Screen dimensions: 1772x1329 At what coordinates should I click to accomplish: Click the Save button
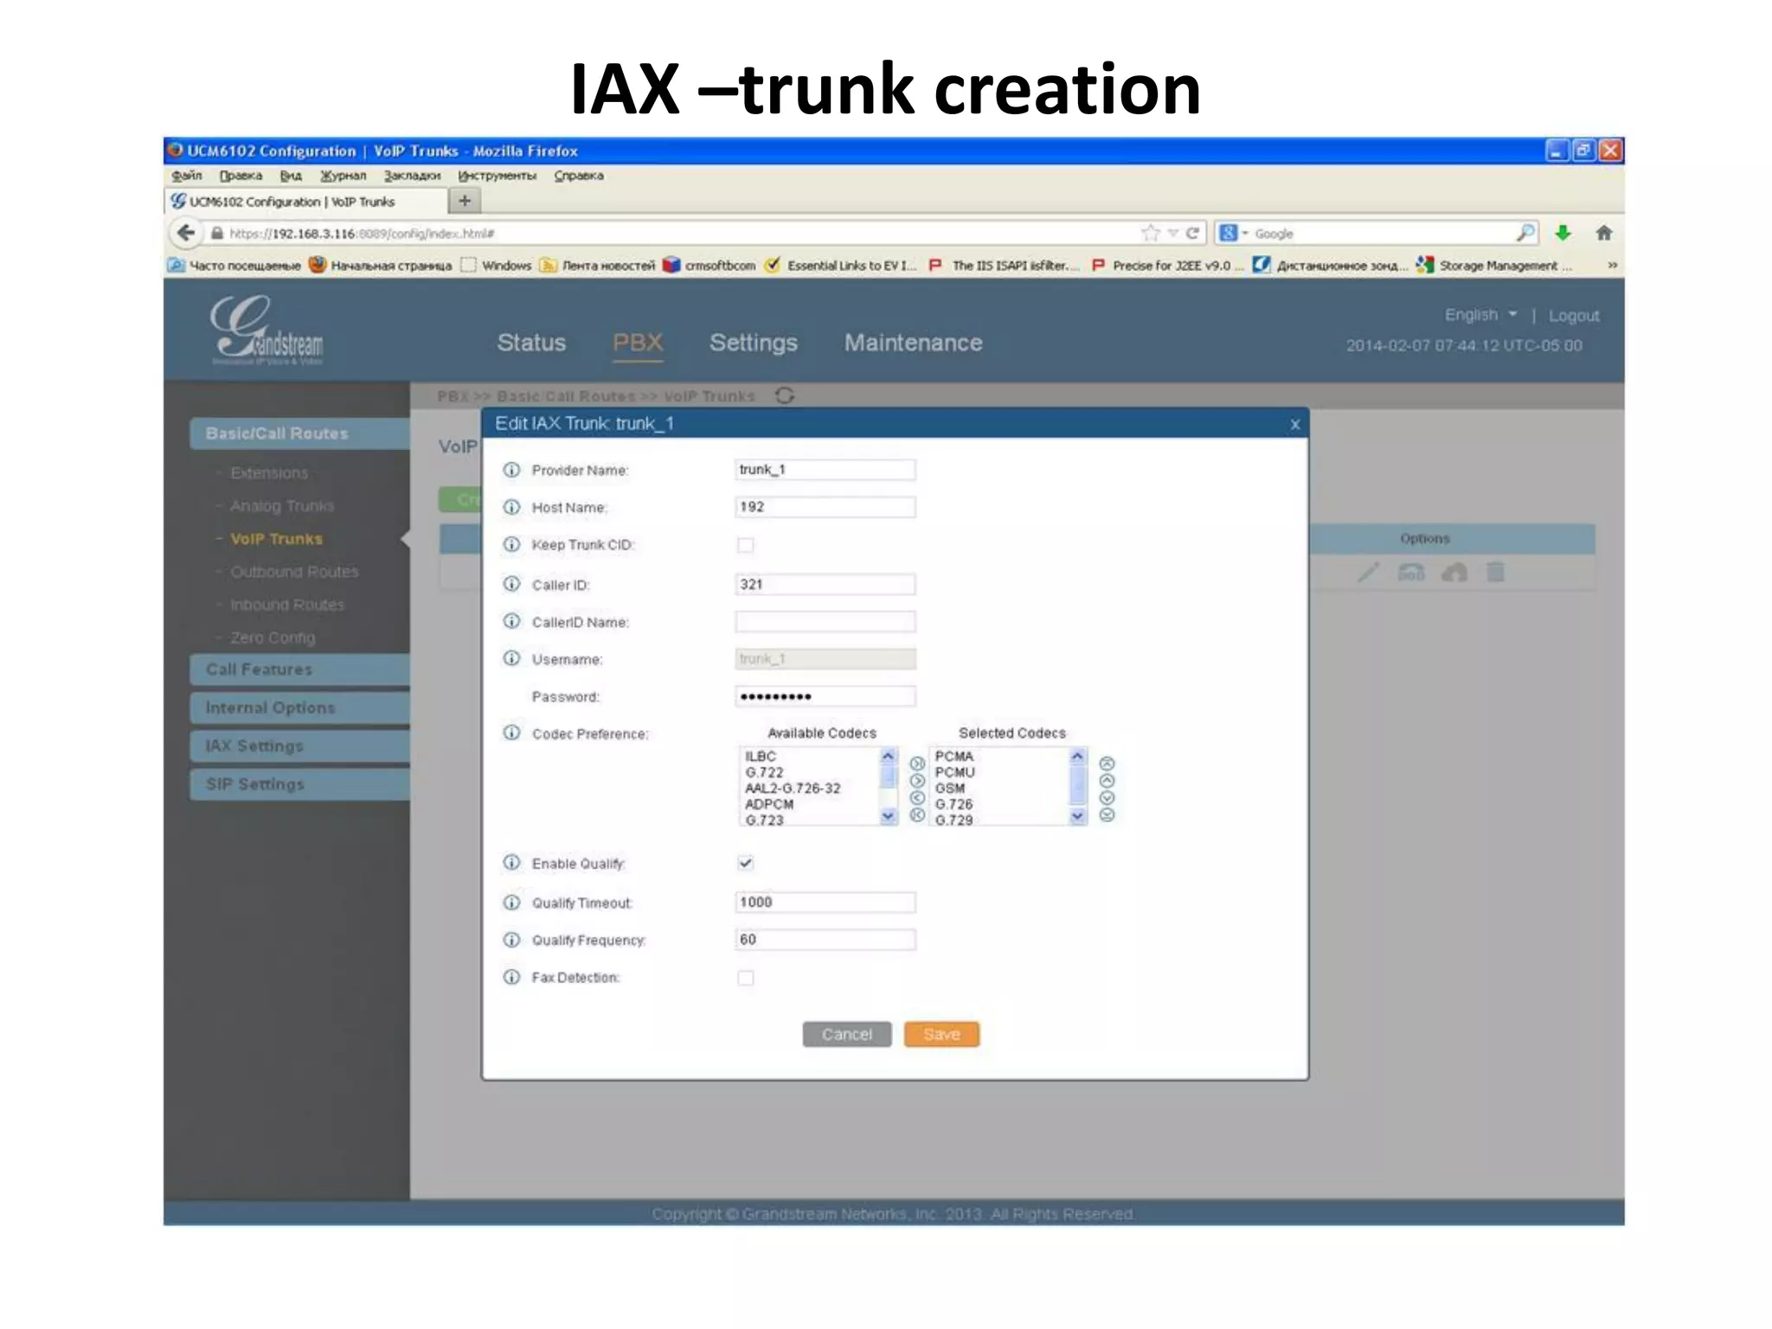tap(941, 1034)
